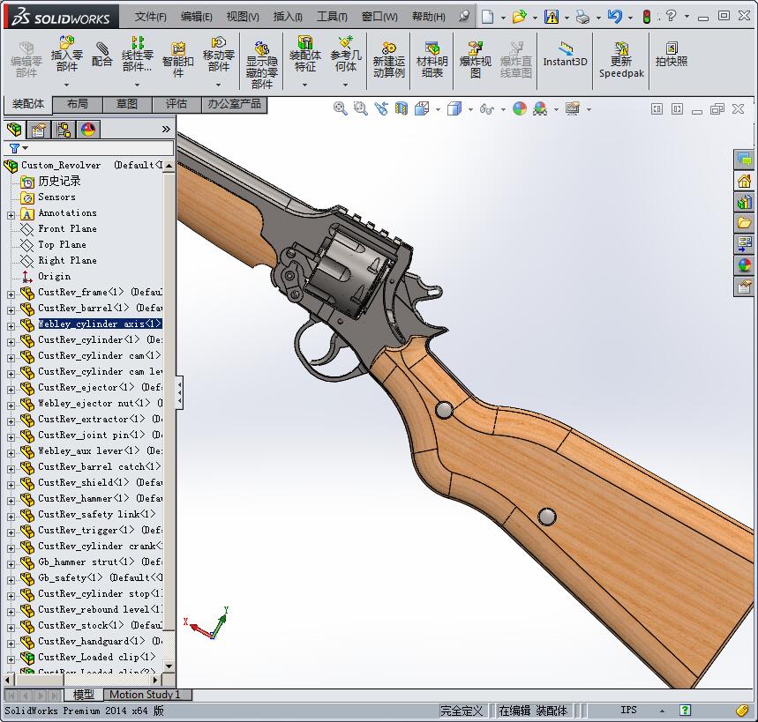758x722 pixels.
Task: Switch to the Motion Study 1 tab
Action: click(x=144, y=695)
